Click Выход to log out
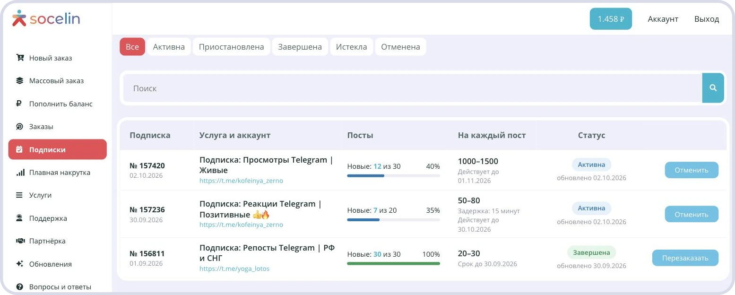 [707, 19]
